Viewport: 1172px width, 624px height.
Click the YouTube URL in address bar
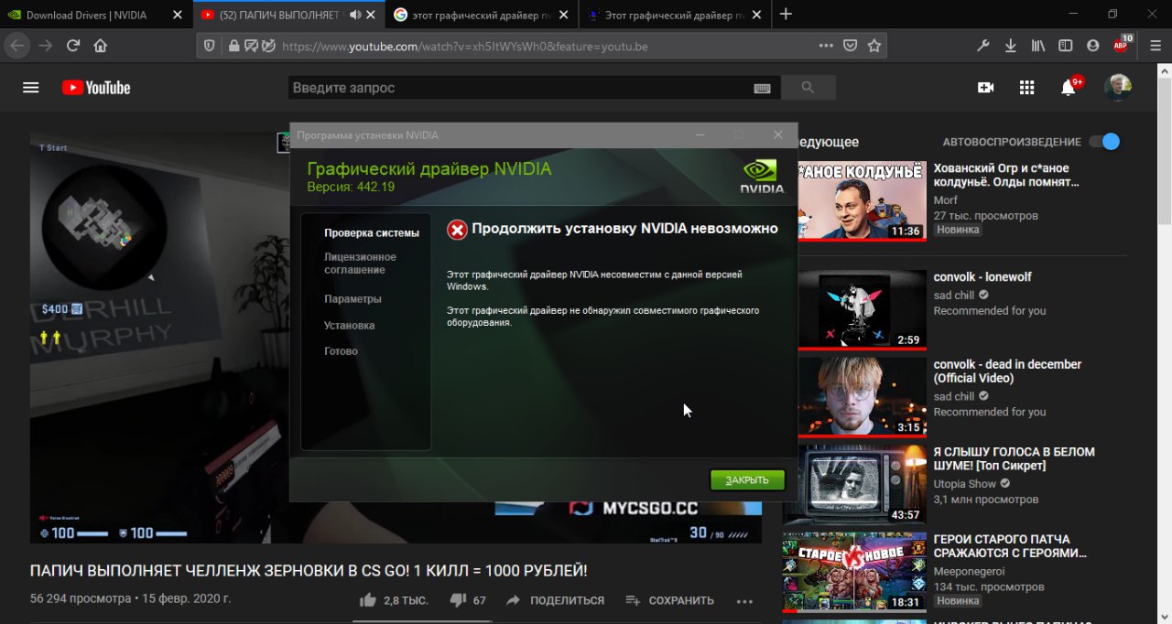coord(464,46)
